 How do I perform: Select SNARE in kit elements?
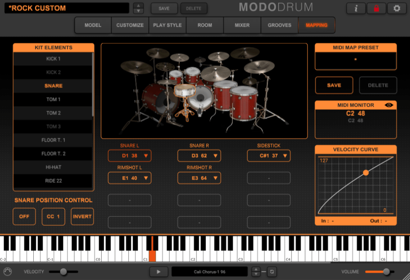point(53,86)
